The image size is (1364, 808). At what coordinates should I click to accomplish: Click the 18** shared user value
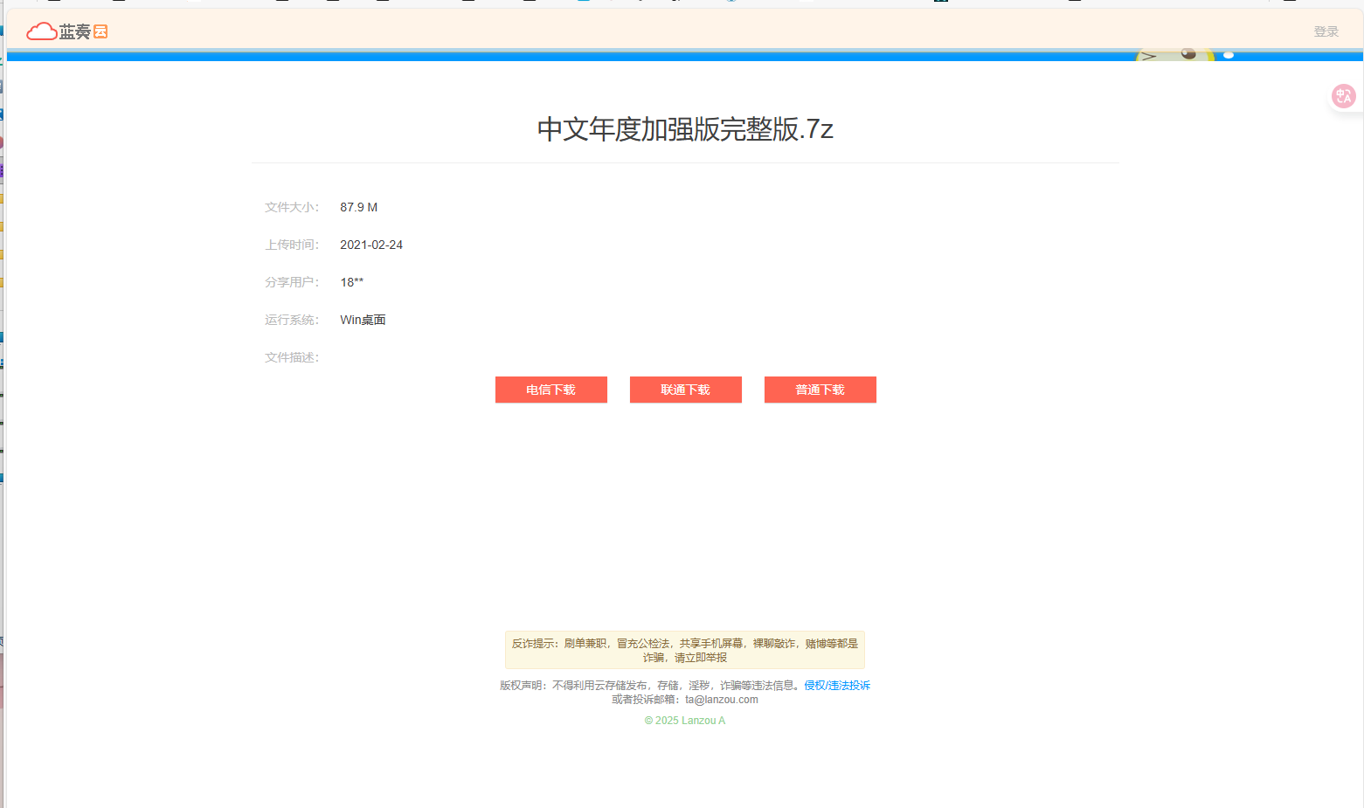(x=352, y=281)
